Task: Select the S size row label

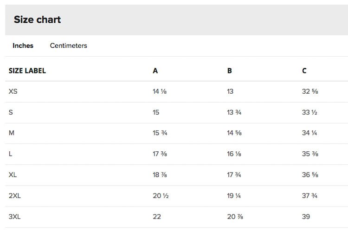Action: [11, 112]
